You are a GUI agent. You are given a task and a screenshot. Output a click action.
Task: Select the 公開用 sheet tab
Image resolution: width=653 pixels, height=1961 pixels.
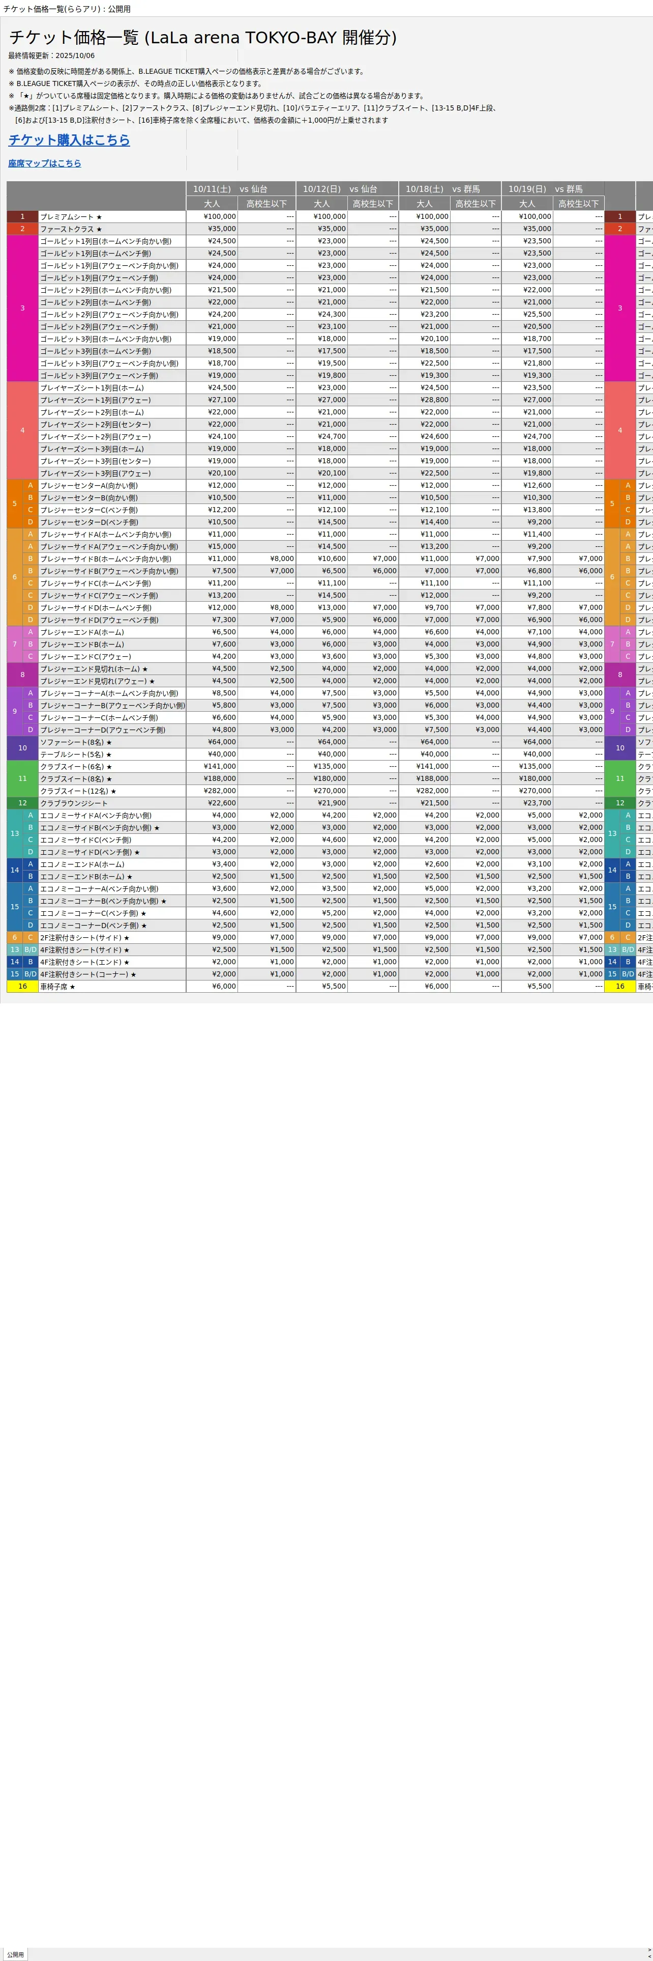(16, 1954)
